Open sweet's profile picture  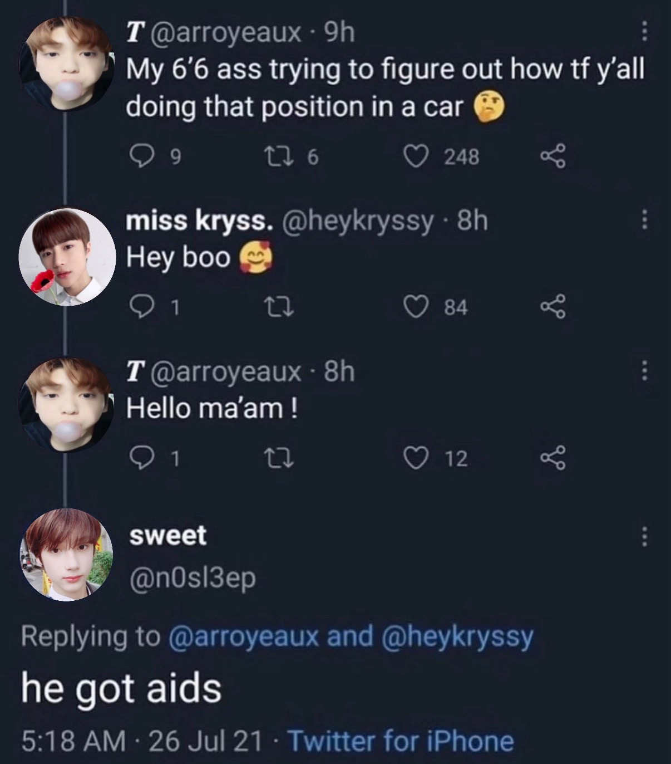67,555
